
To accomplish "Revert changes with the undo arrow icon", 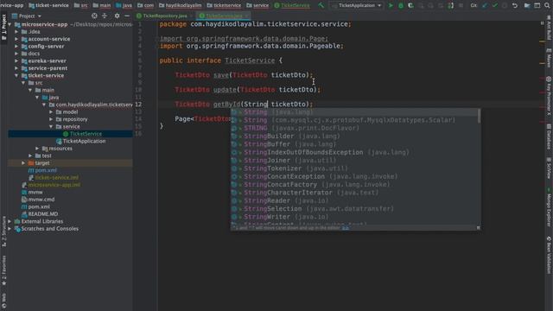I will [x=515, y=5].
